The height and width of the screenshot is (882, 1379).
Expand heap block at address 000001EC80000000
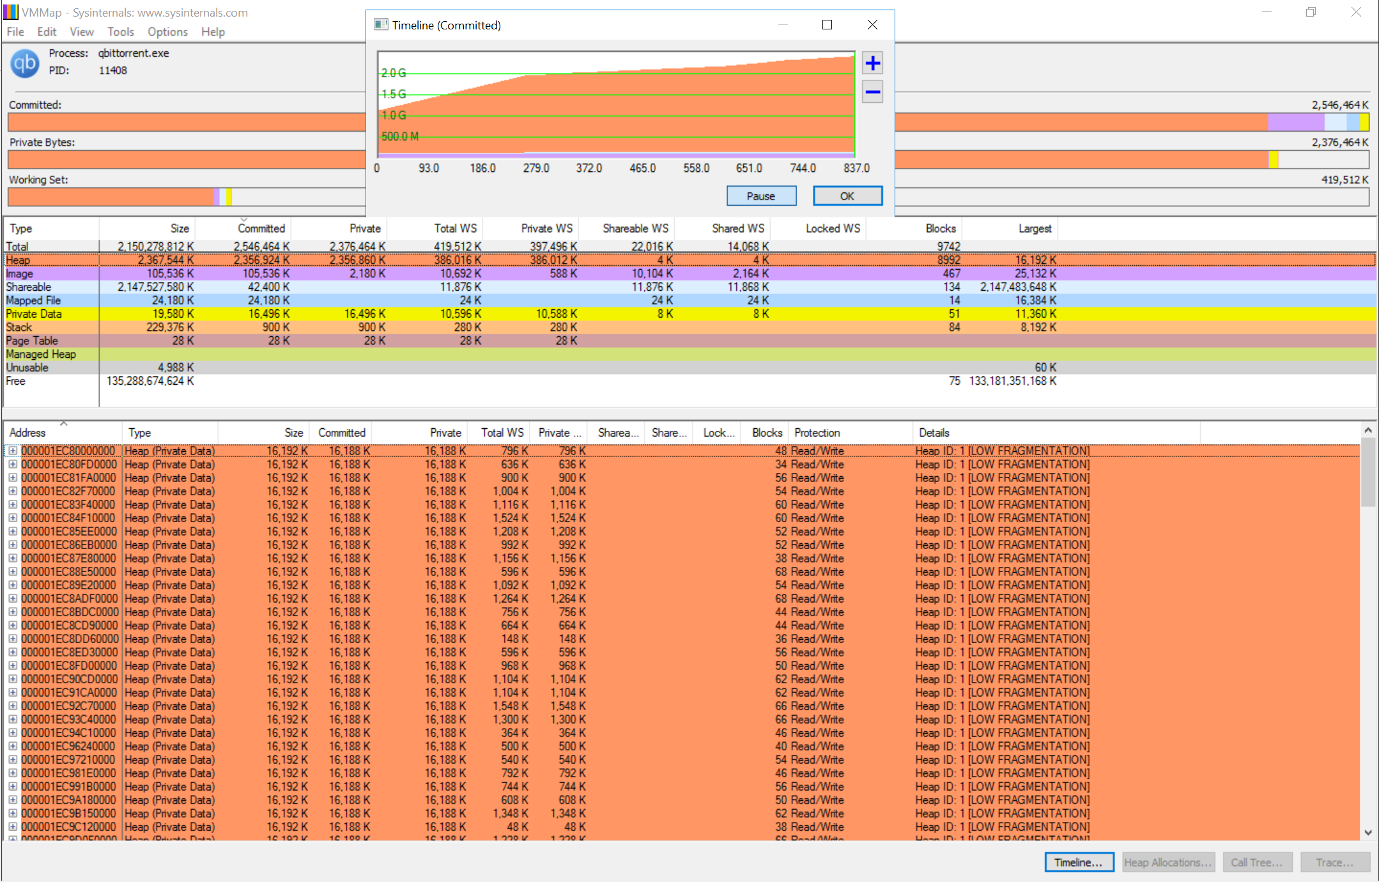[12, 451]
